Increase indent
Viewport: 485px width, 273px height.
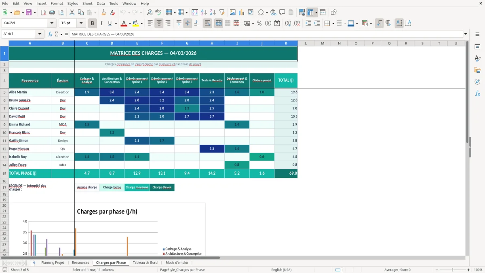click(x=308, y=23)
